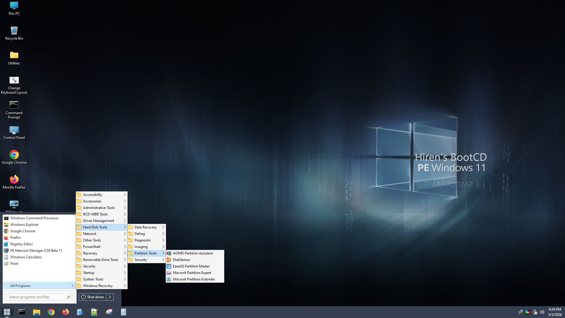The width and height of the screenshot is (565, 318).
Task: Expand the Imaging submenu
Action: pos(147,247)
